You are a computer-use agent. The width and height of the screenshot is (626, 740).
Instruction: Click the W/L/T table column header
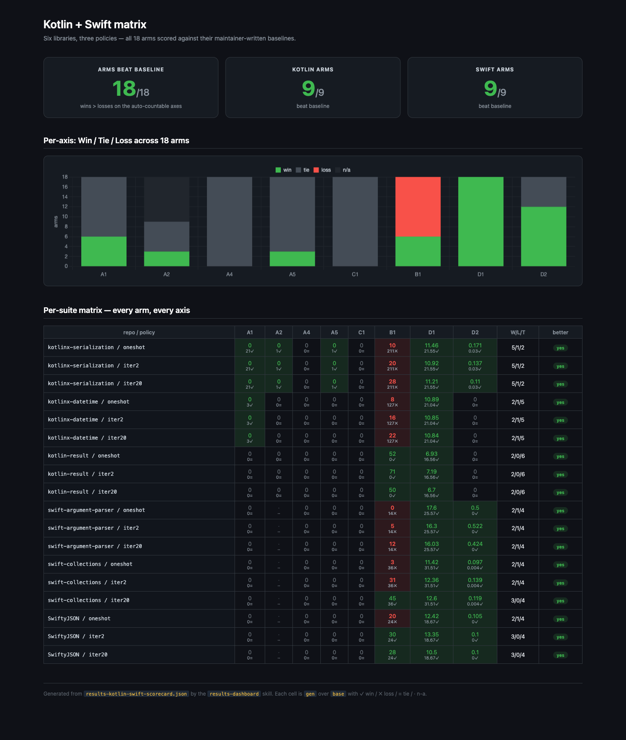518,333
